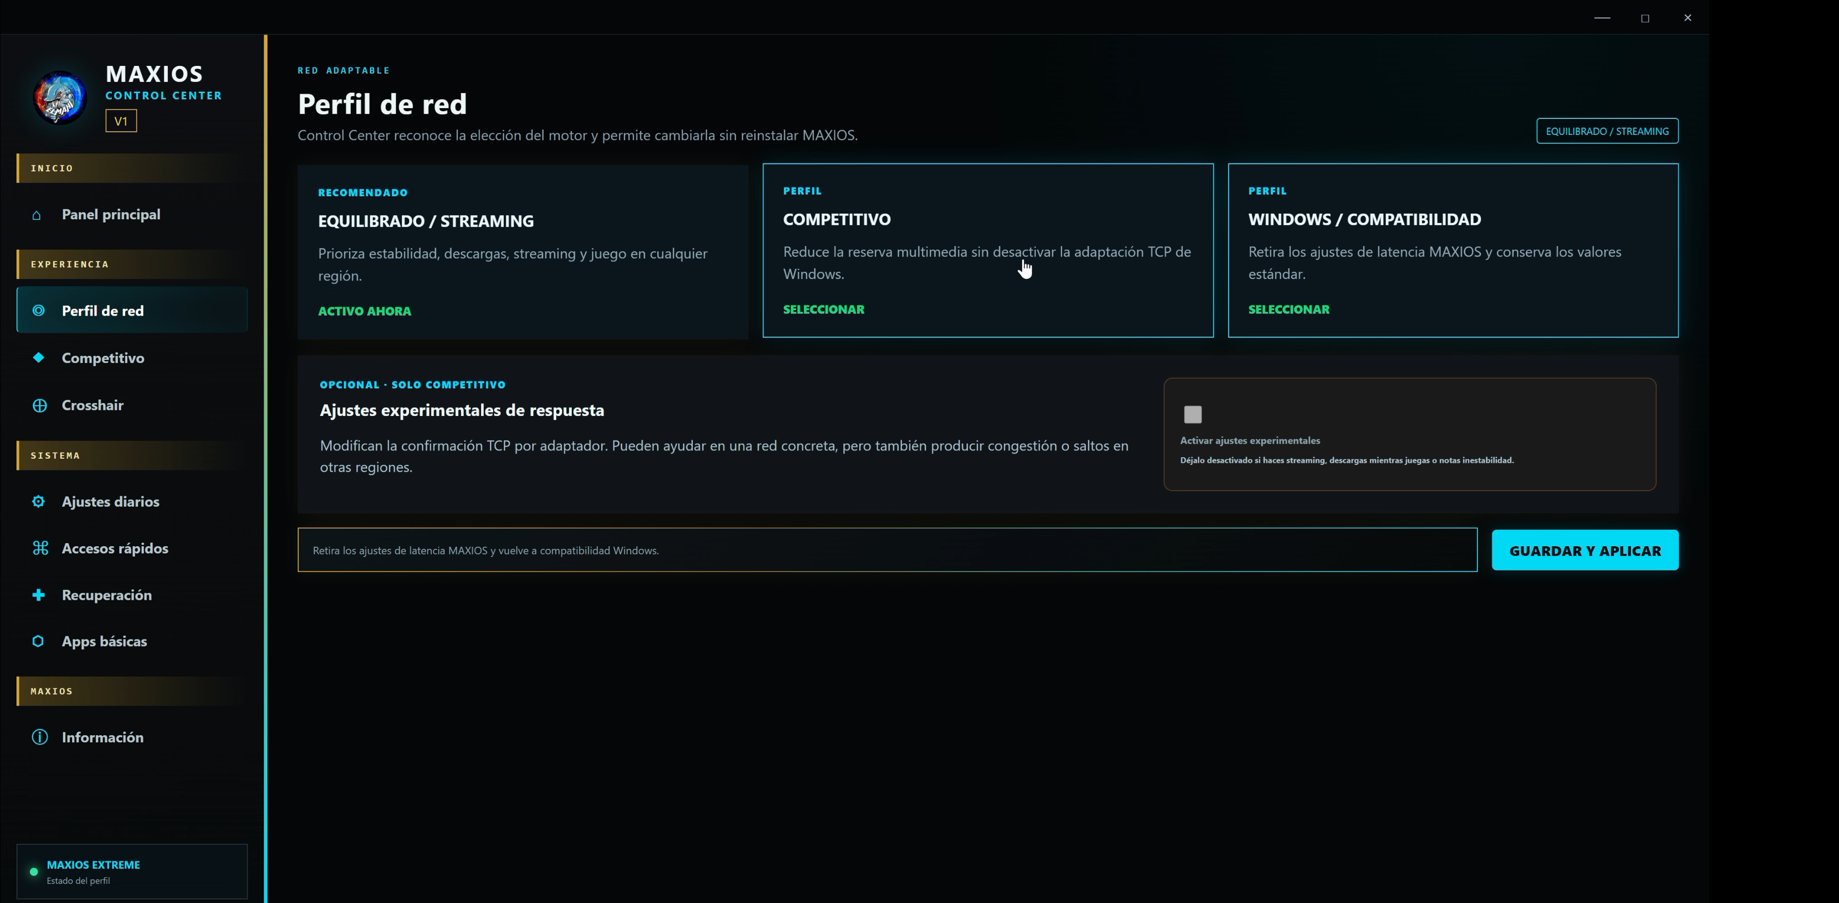Viewport: 1839px width, 903px height.
Task: Click the status message field about compatibilidad Windows
Action: [888, 550]
